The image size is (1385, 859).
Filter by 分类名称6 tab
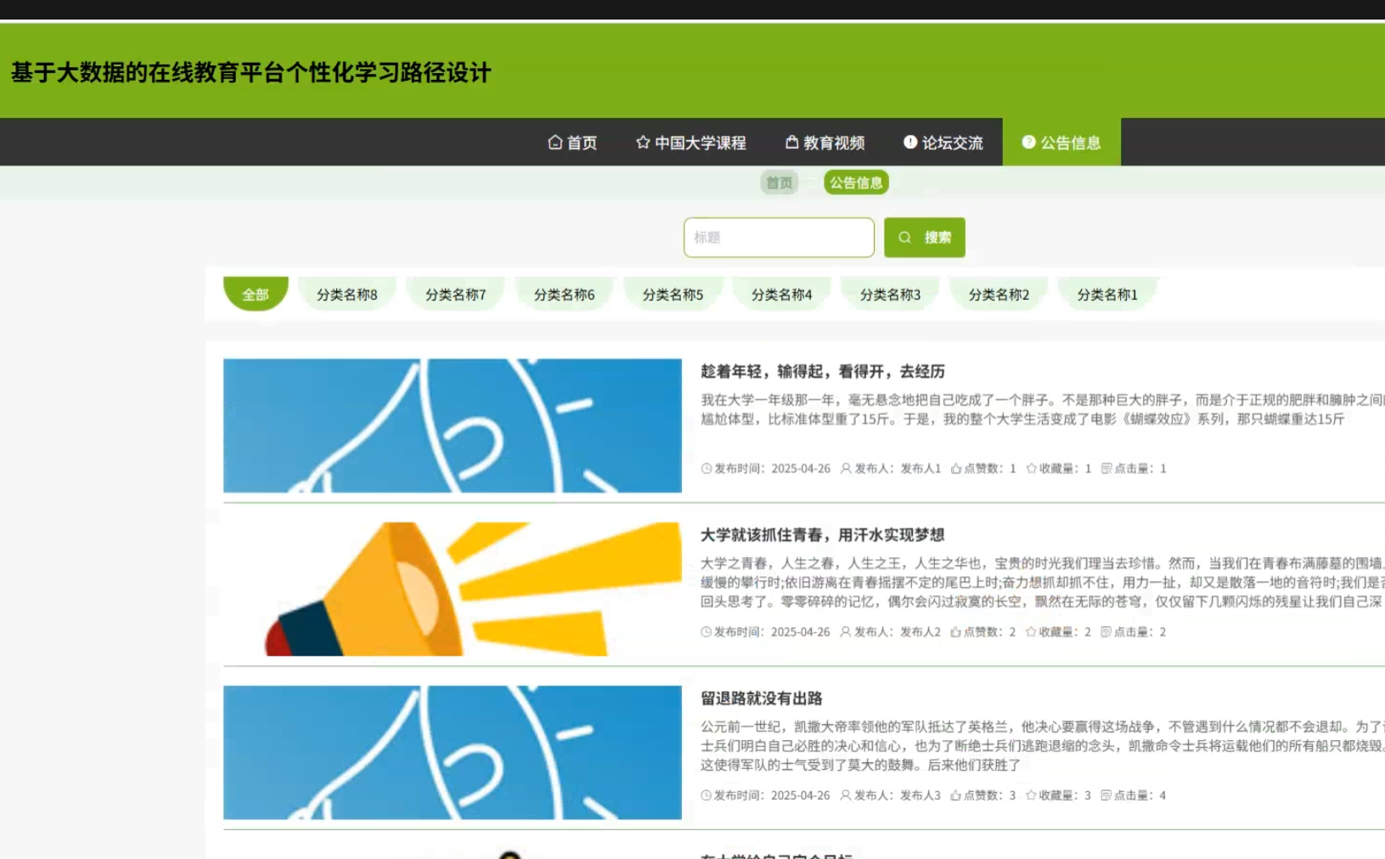point(564,294)
